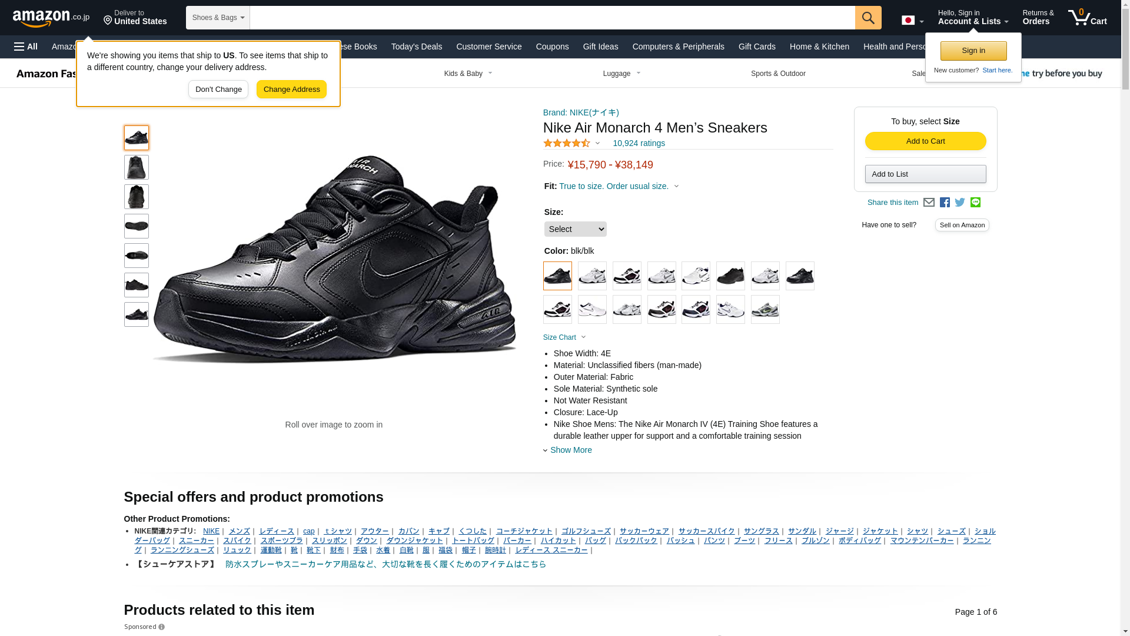Open Luggage menu in fashion bar
Viewport: 1130px width, 636px height.
tap(621, 74)
